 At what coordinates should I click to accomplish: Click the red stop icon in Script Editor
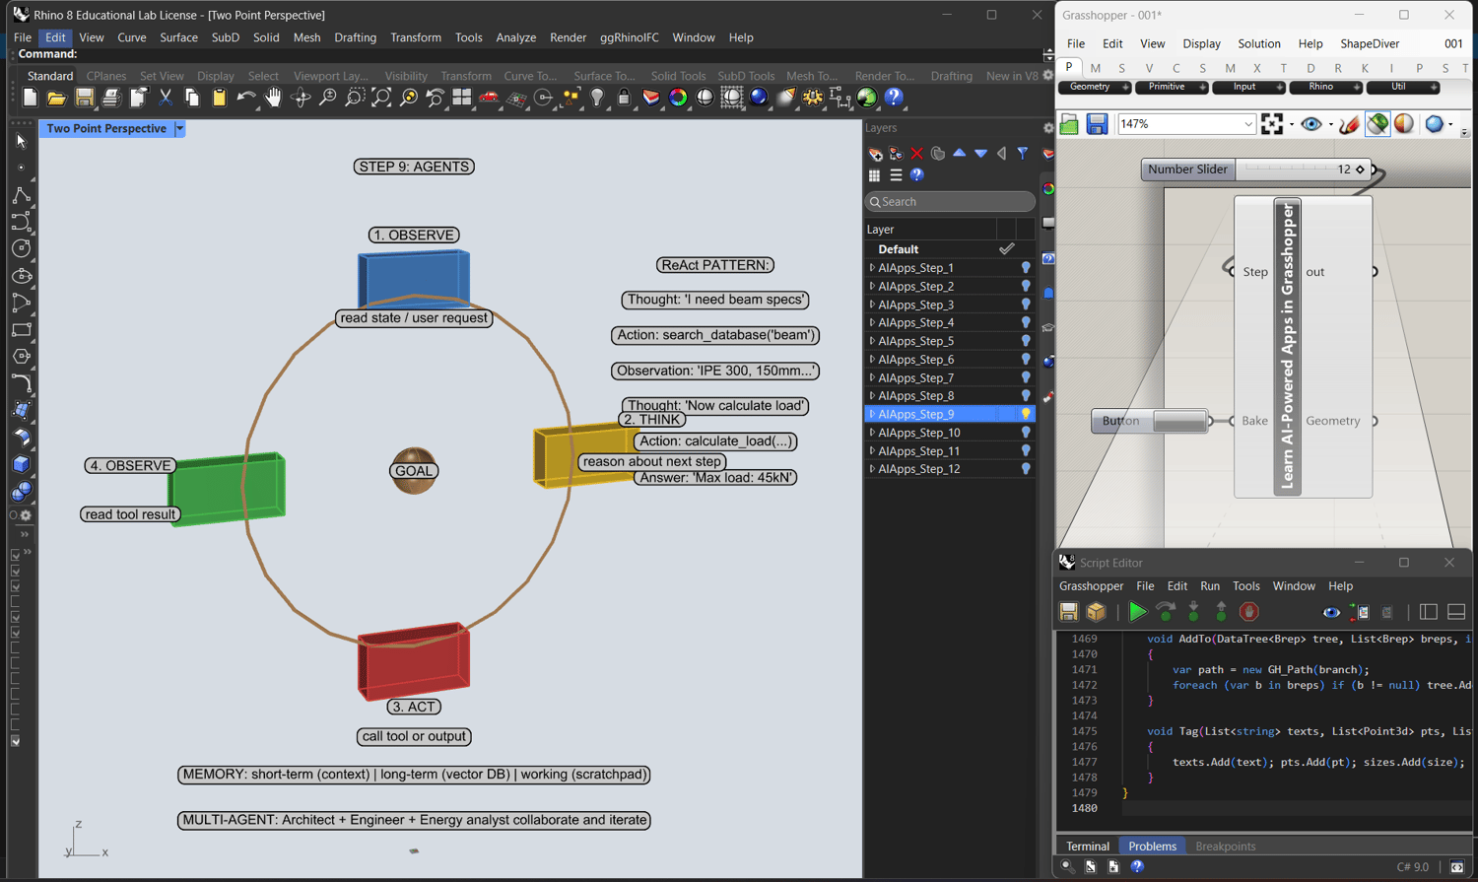1248,612
